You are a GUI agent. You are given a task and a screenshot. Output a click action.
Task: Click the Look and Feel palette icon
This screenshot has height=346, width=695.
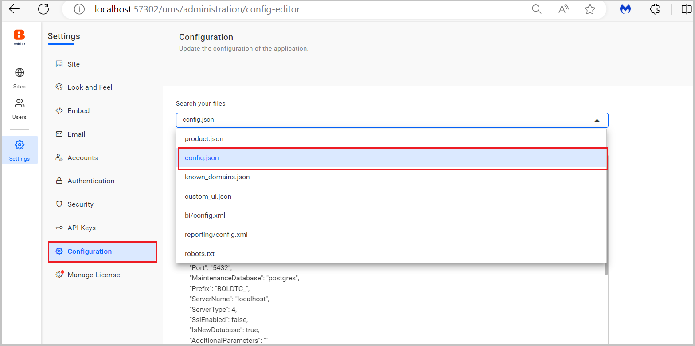click(59, 87)
